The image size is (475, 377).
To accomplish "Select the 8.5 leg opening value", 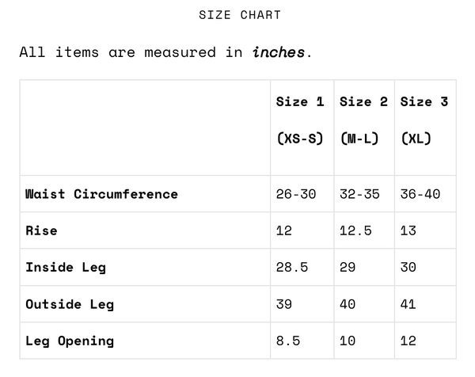I will 288,341.
